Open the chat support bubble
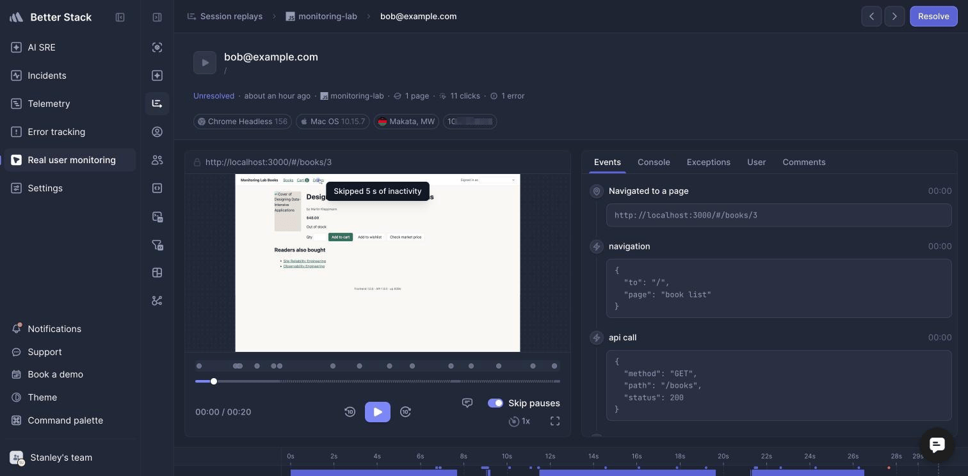Screen dimensions: 968x476 click(937, 445)
